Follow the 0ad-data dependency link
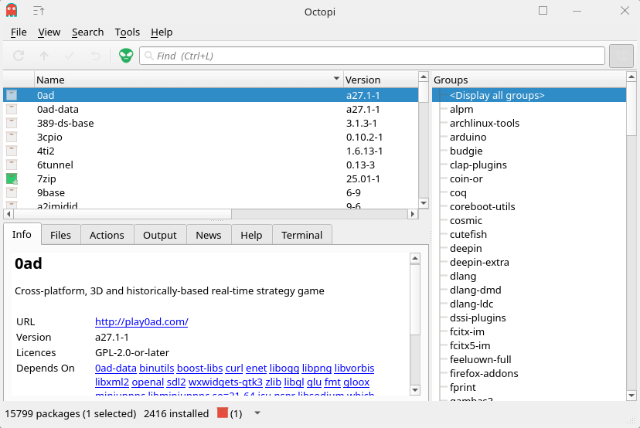The width and height of the screenshot is (640, 428). pyautogui.click(x=116, y=368)
